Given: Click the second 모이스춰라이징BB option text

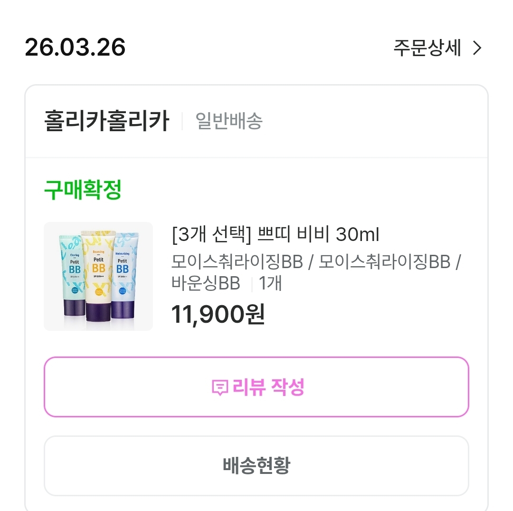Looking at the screenshot, I should (x=384, y=261).
